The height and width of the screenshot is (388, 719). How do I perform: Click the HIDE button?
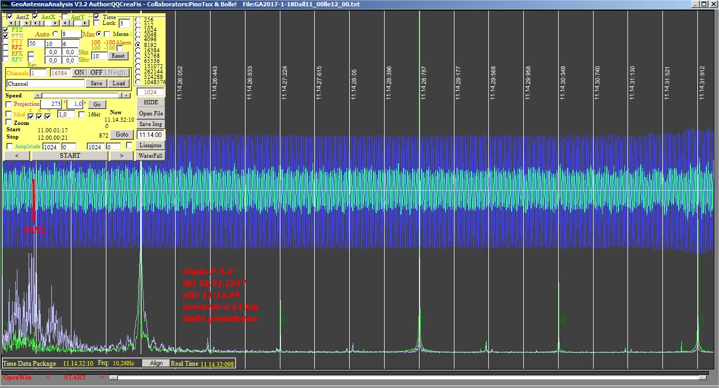pos(151,102)
